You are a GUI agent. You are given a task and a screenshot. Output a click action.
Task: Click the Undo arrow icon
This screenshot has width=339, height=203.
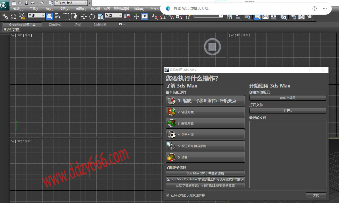(x=32, y=3)
